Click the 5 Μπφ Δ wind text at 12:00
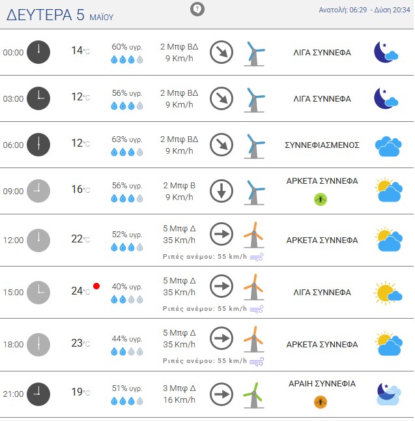The width and height of the screenshot is (415, 421). (x=179, y=229)
